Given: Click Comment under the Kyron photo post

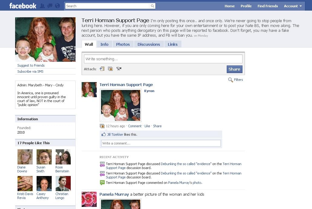Looking at the screenshot, I should 135,126.
